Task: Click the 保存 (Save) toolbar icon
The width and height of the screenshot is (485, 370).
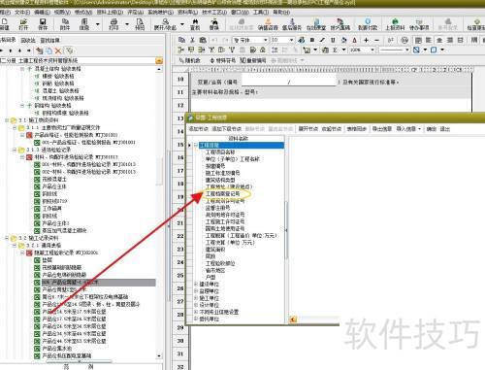Action: [43, 24]
